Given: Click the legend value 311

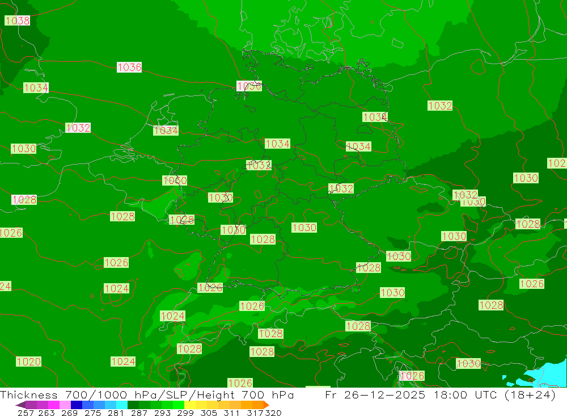Looking at the screenshot, I should [x=231, y=413].
